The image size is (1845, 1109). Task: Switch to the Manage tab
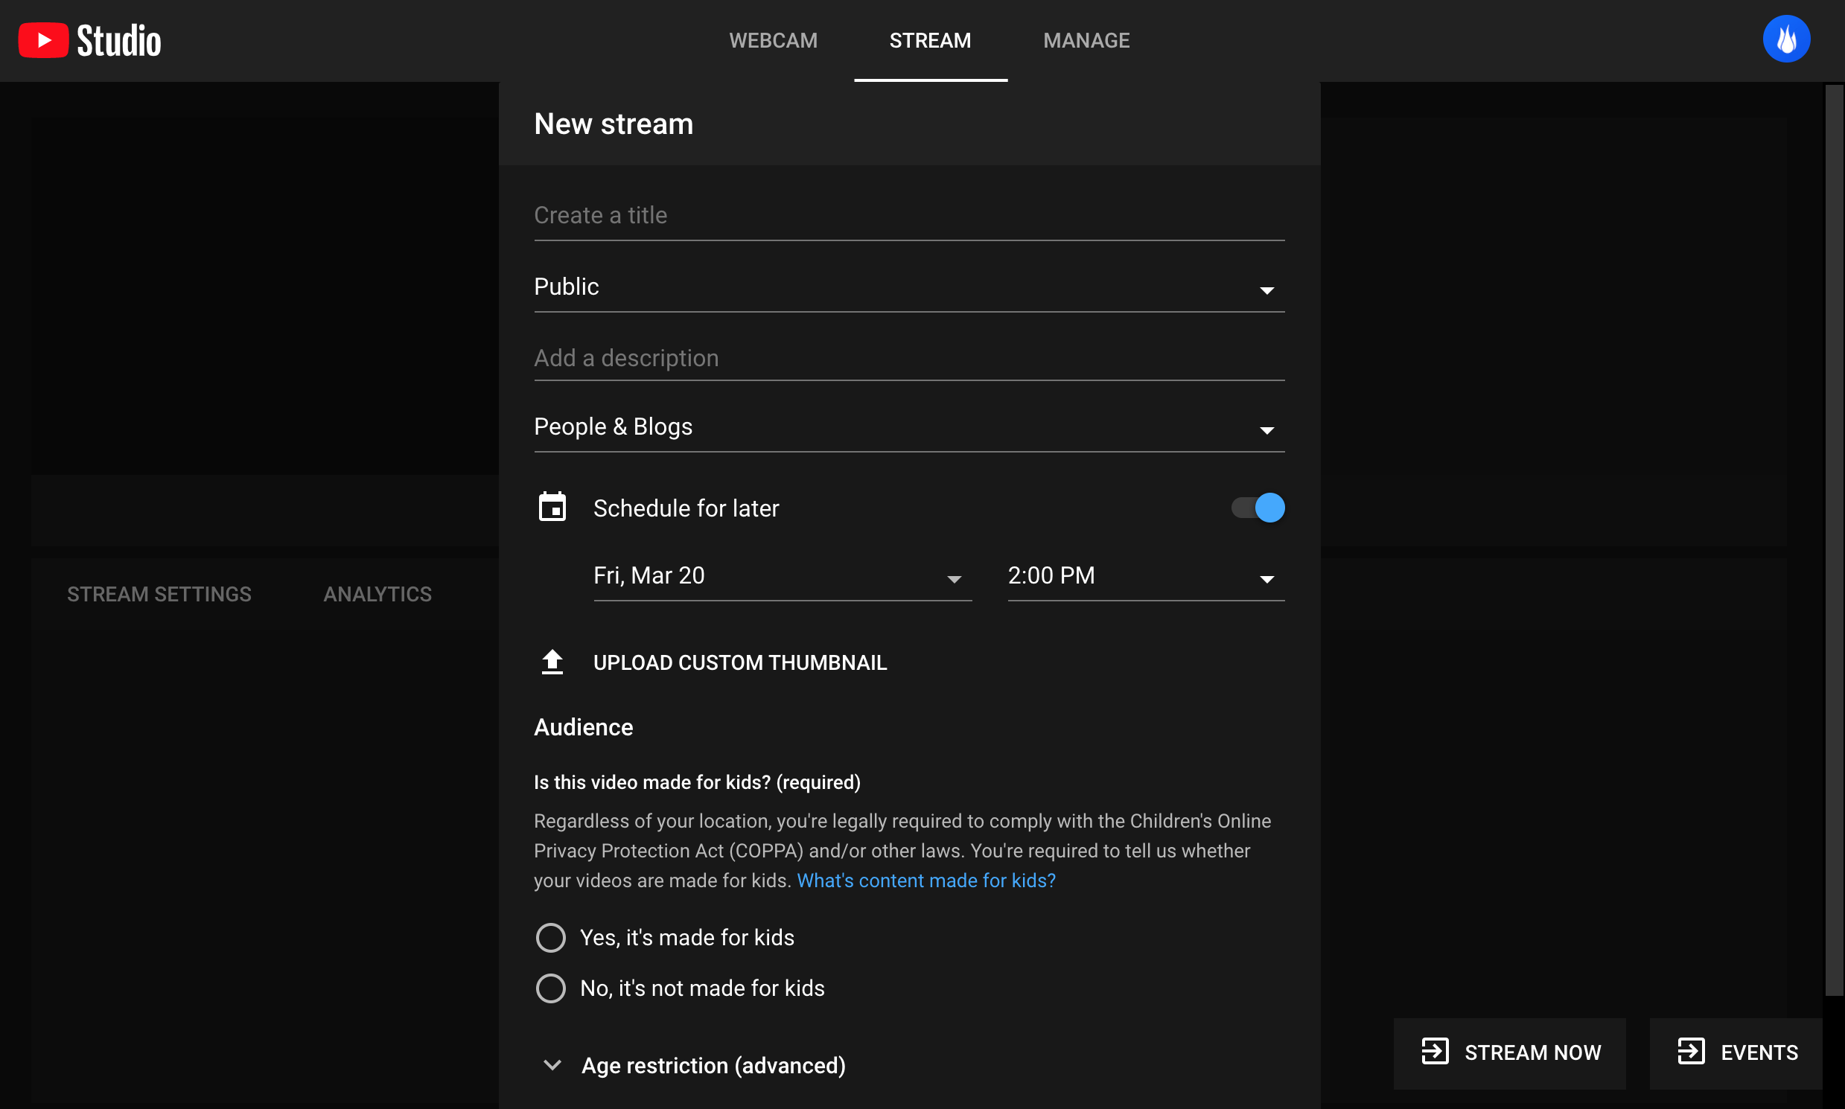click(x=1086, y=40)
